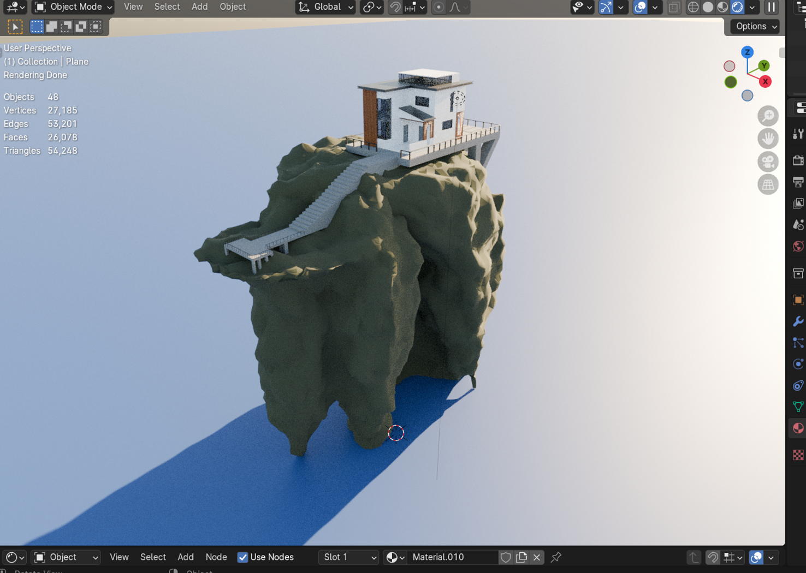The height and width of the screenshot is (573, 806).
Task: Click the fake user shield icon
Action: 506,557
